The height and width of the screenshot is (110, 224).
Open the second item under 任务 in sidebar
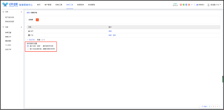click(10, 22)
